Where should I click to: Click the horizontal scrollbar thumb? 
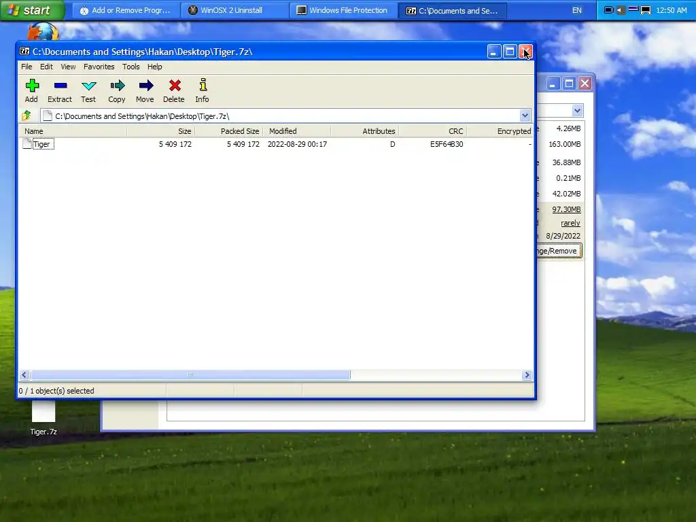click(190, 375)
